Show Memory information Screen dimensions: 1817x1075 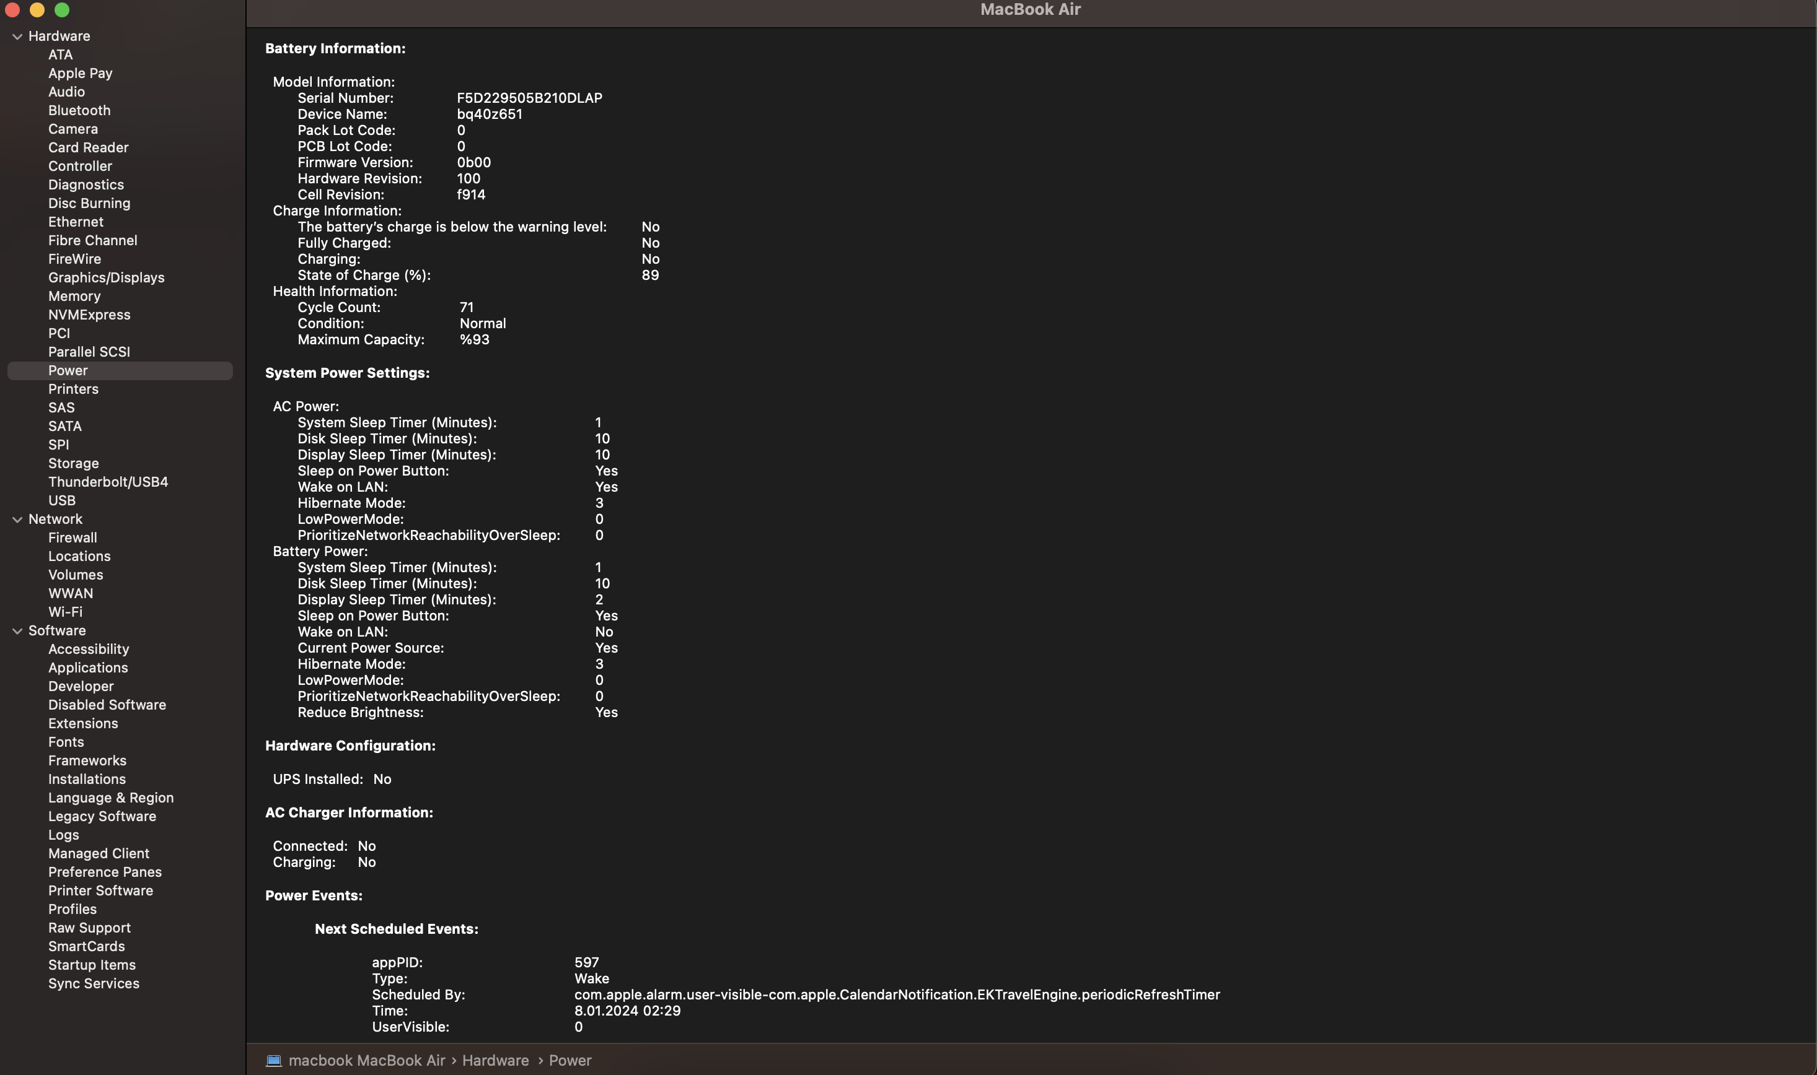[x=74, y=296]
